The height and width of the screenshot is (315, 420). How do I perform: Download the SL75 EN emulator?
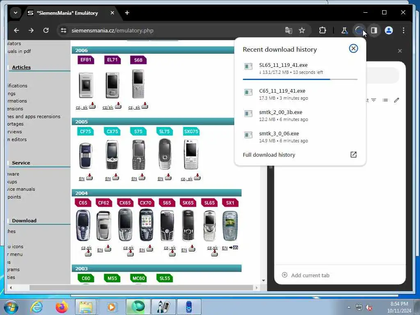[164, 177]
